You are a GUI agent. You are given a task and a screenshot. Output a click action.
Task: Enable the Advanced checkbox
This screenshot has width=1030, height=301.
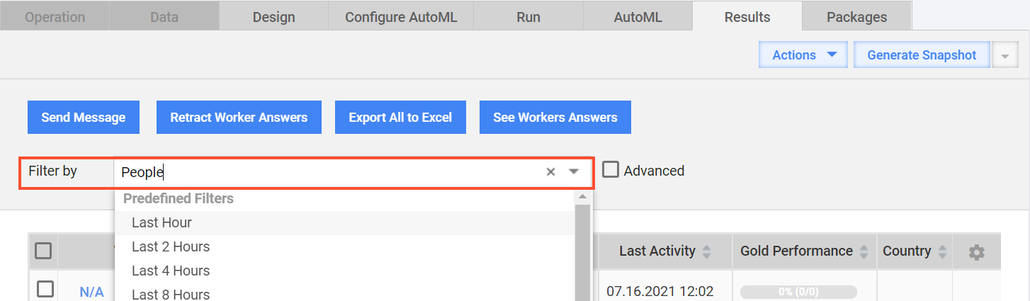click(x=610, y=170)
